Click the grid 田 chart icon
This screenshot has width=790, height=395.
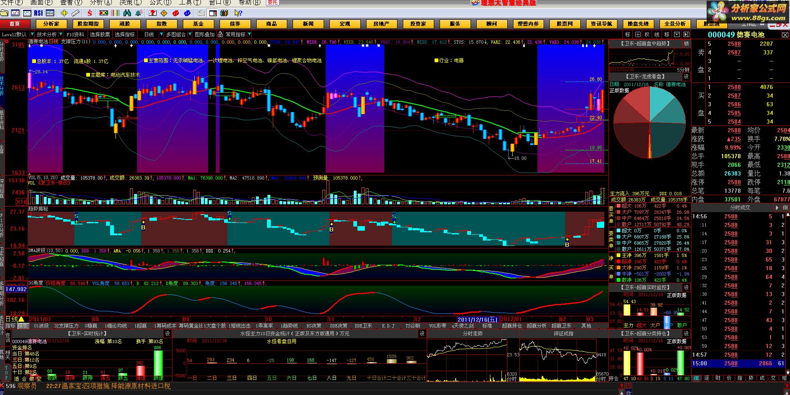tap(638, 35)
